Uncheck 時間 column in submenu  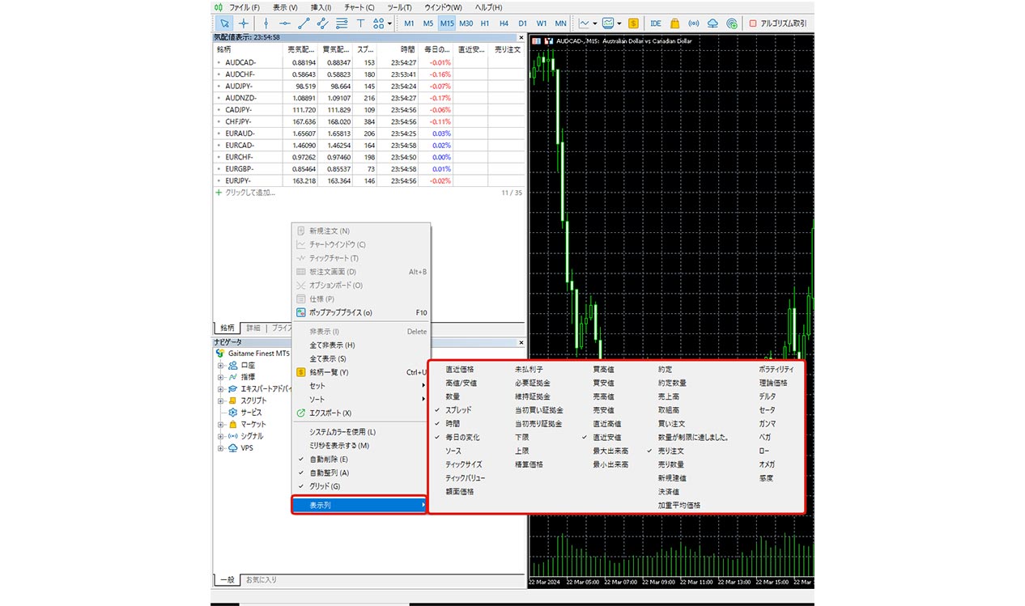click(453, 423)
